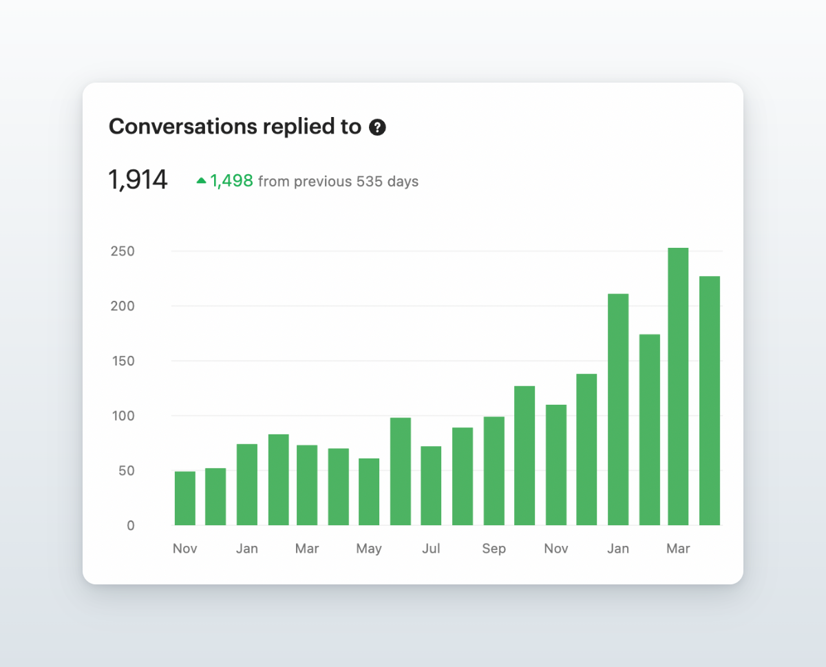Click the Conversations replied to title
This screenshot has width=826, height=667.
pyautogui.click(x=235, y=127)
